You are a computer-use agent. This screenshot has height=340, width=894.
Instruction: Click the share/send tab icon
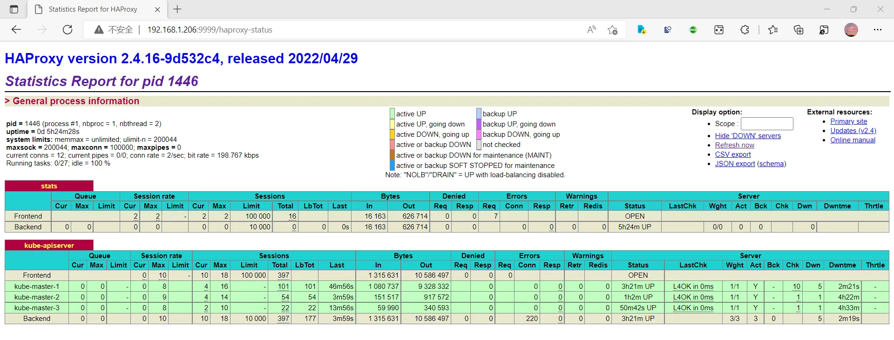click(824, 30)
